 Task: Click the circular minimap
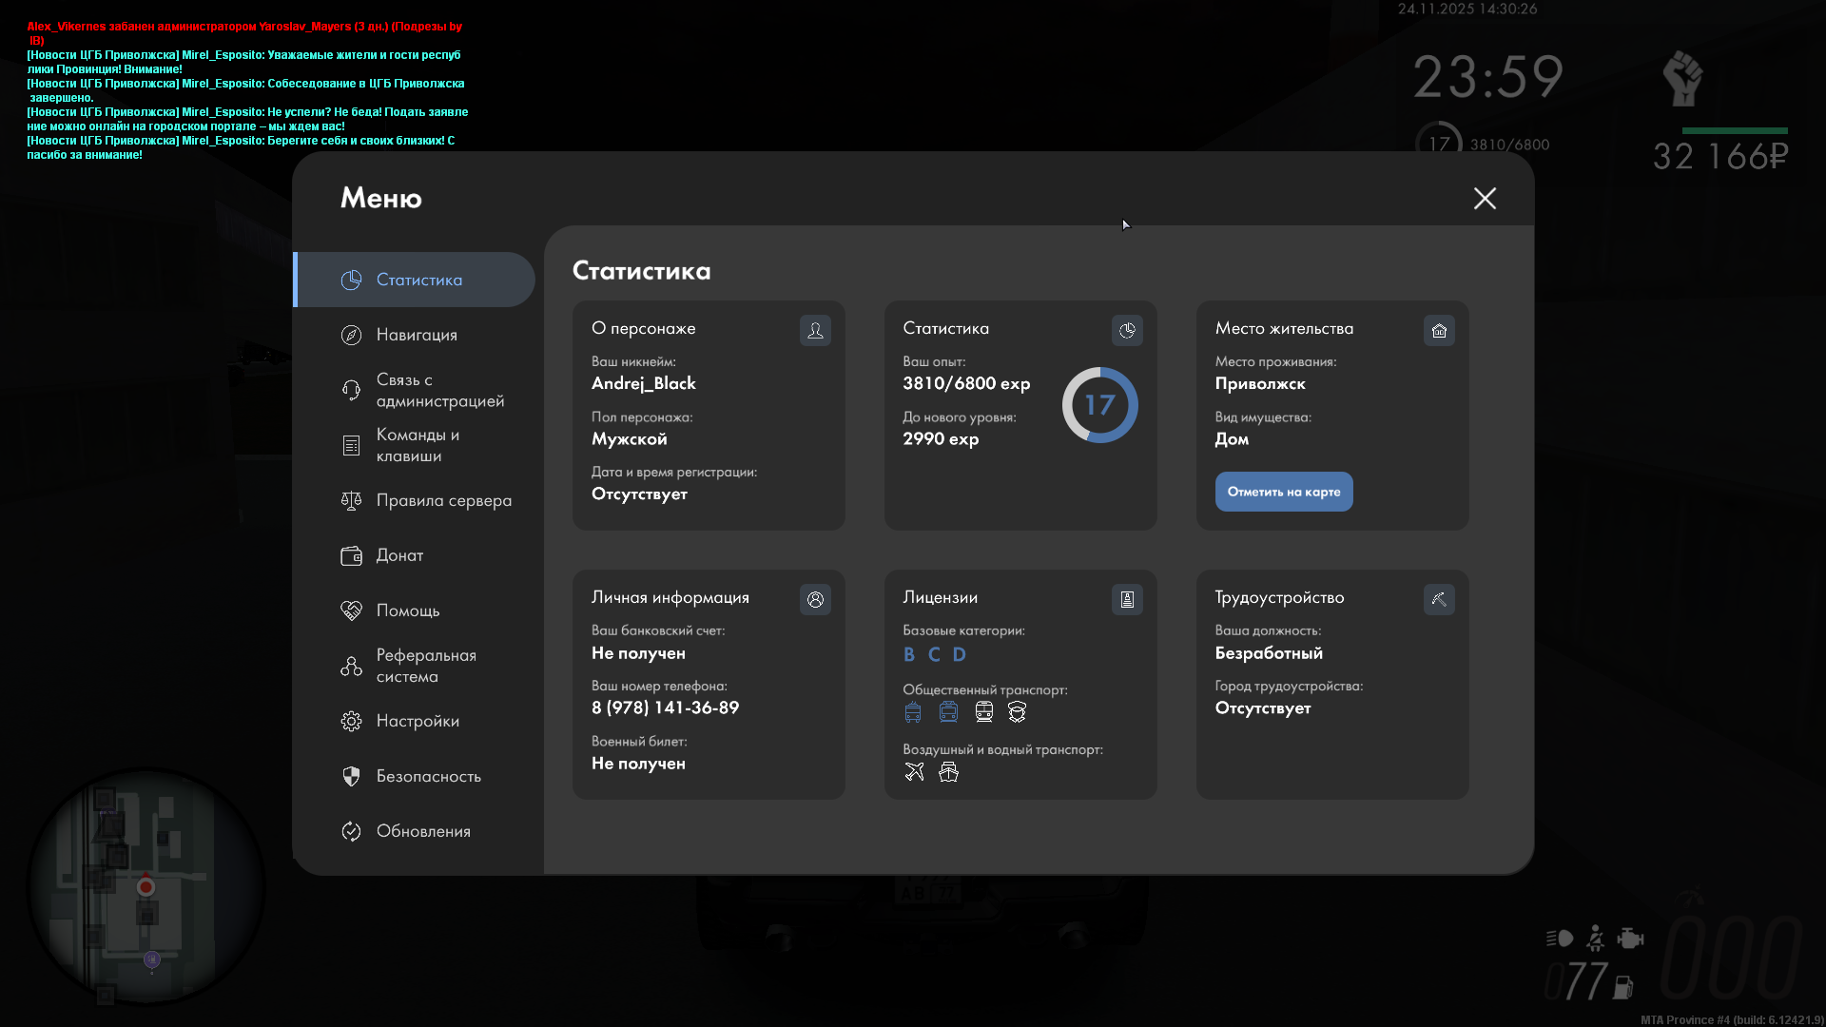pyautogui.click(x=146, y=886)
